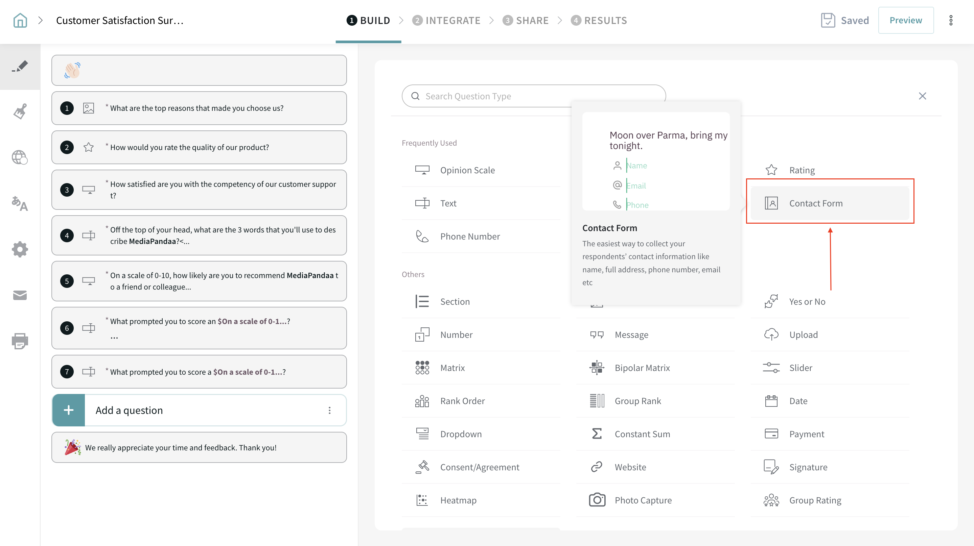Click the email envelope sidebar icon
974x546 pixels.
(20, 295)
